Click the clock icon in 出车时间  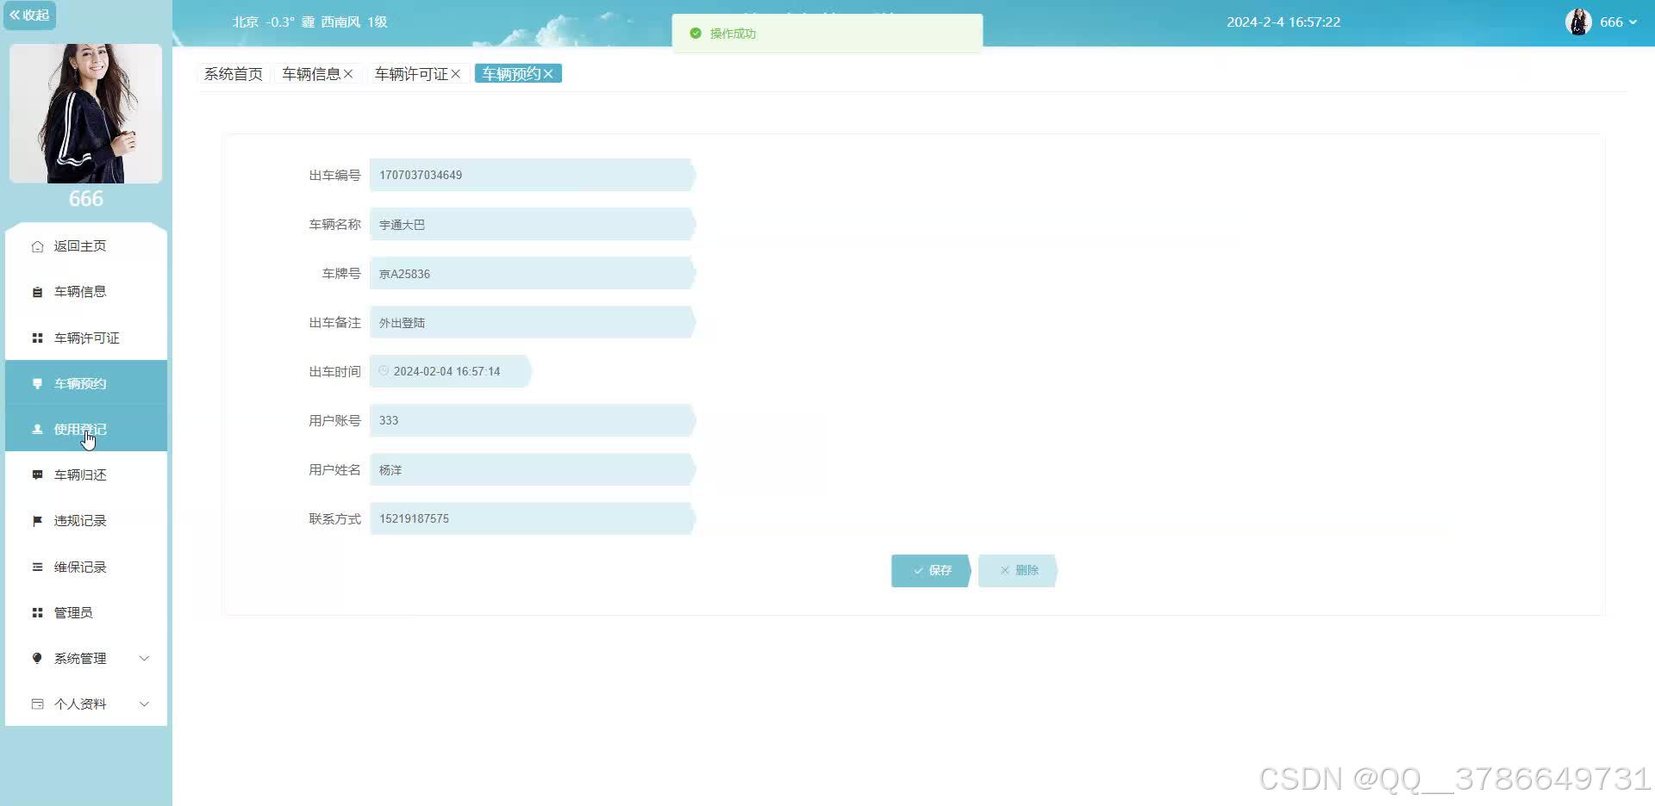point(384,371)
